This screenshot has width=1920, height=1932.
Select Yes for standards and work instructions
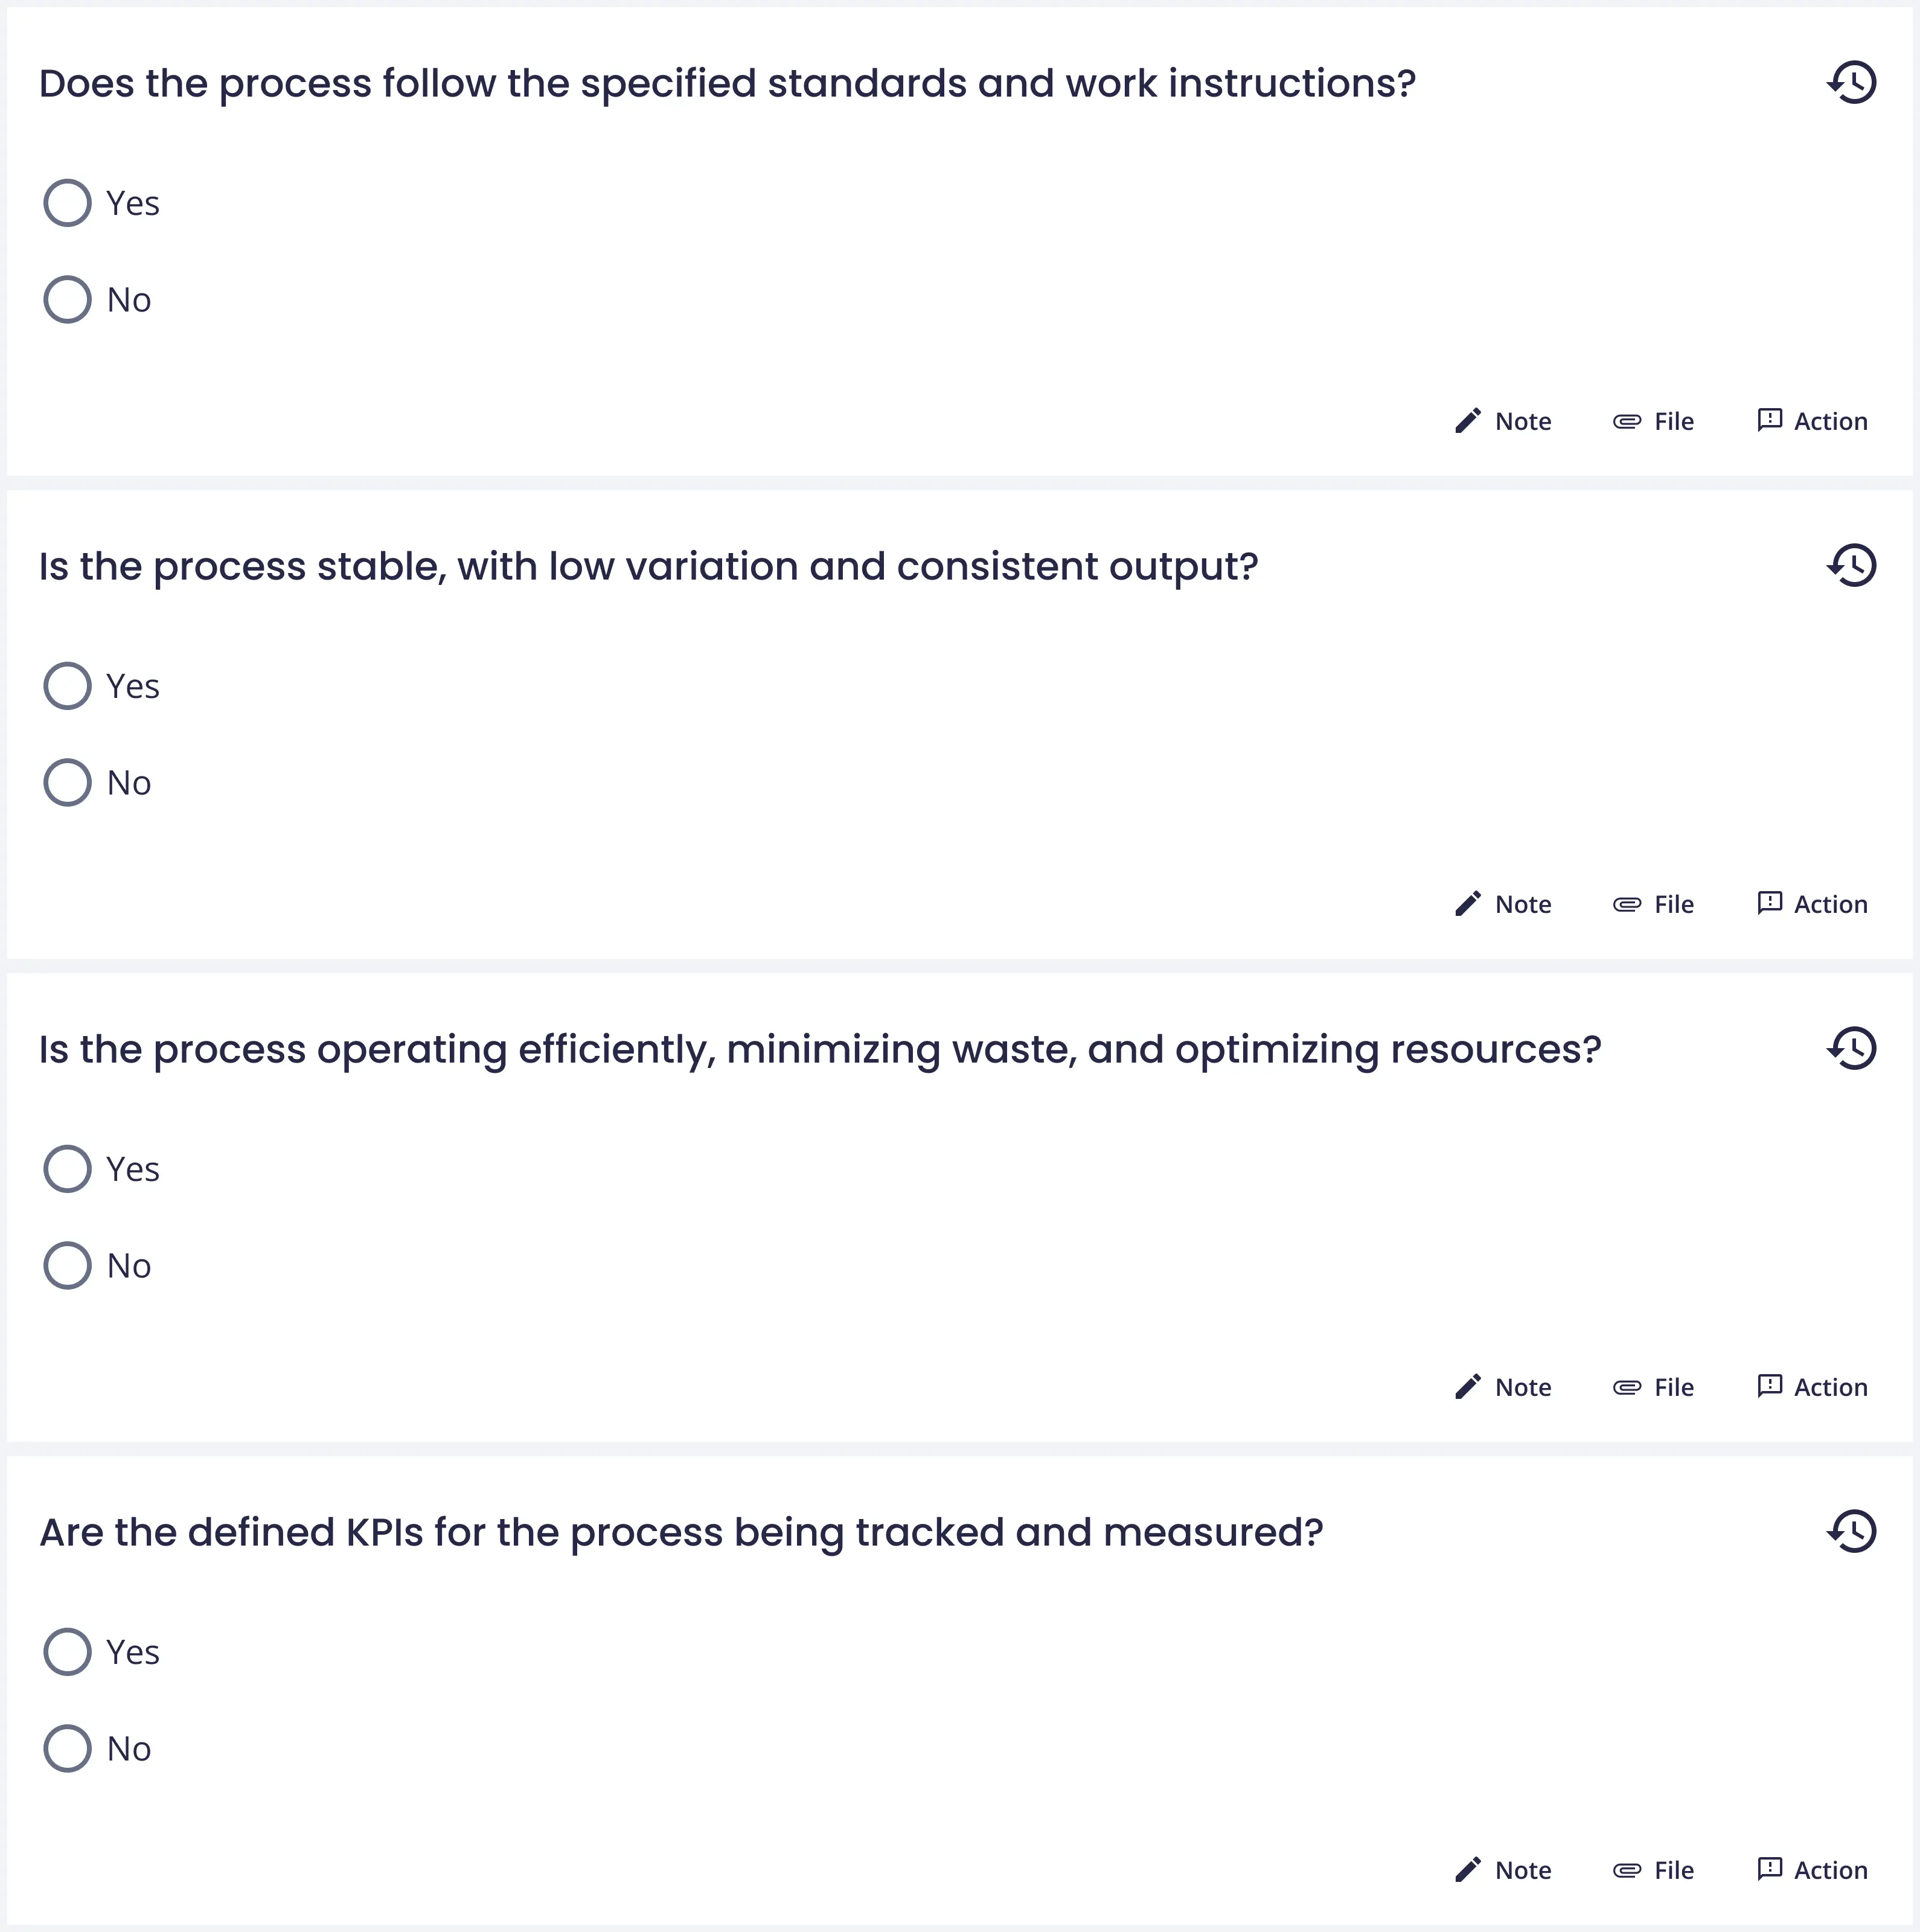click(x=68, y=203)
